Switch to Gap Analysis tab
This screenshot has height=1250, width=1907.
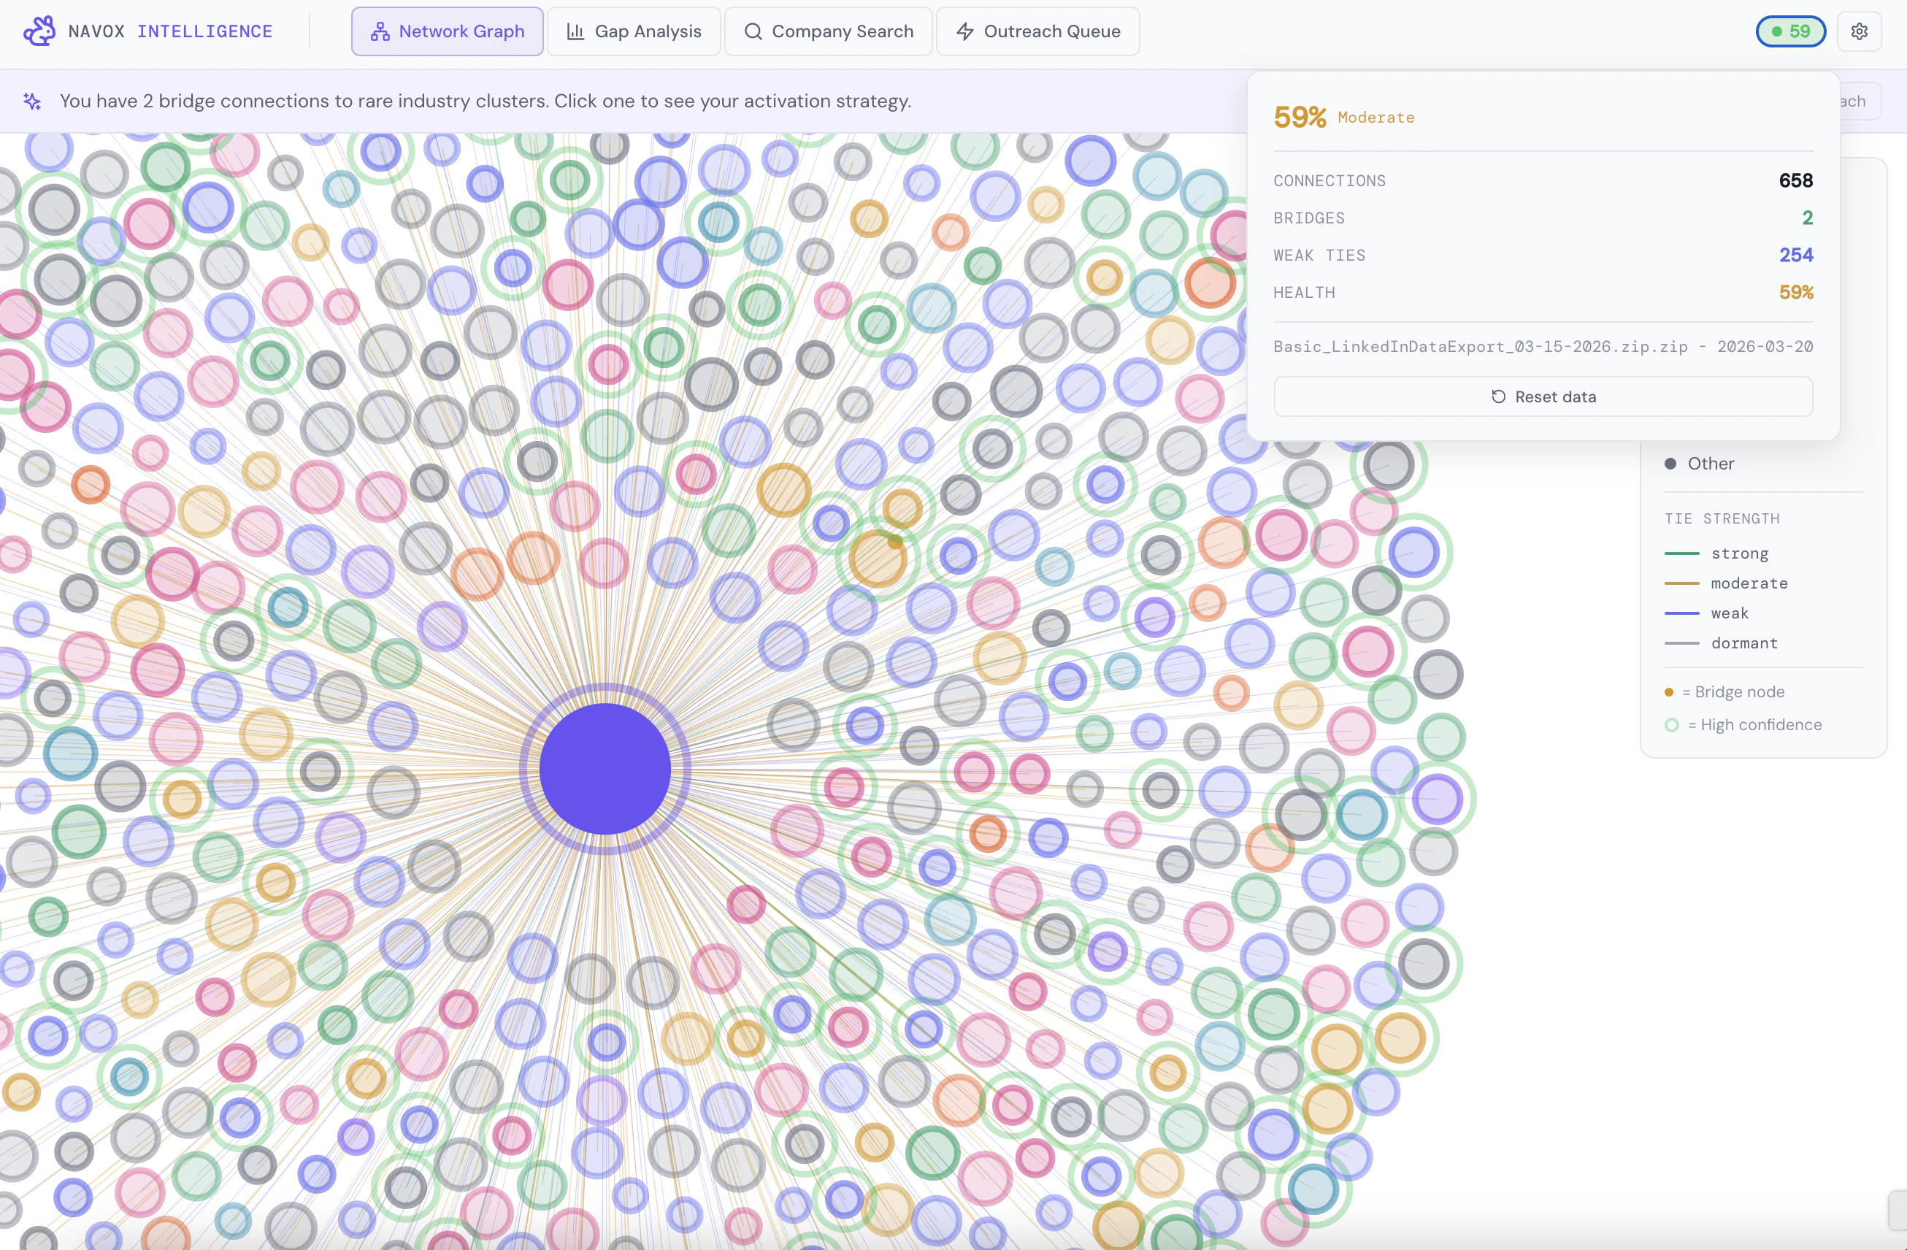(x=634, y=31)
